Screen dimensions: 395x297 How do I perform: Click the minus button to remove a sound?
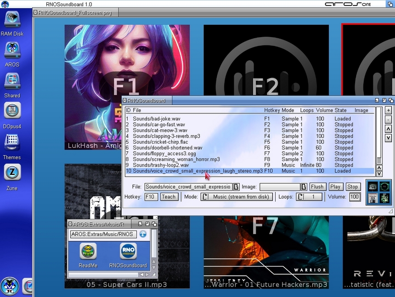pos(388,120)
